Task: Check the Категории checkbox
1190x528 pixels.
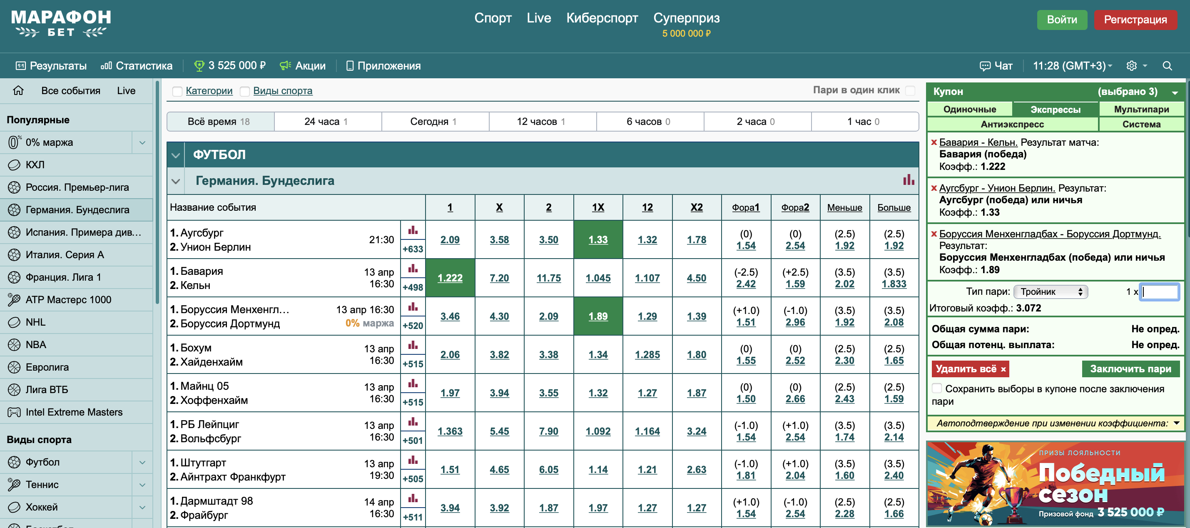Action: coord(177,91)
